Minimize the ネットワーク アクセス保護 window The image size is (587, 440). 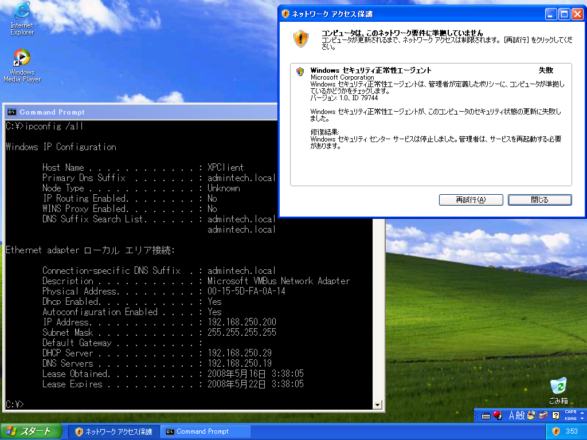click(x=550, y=14)
